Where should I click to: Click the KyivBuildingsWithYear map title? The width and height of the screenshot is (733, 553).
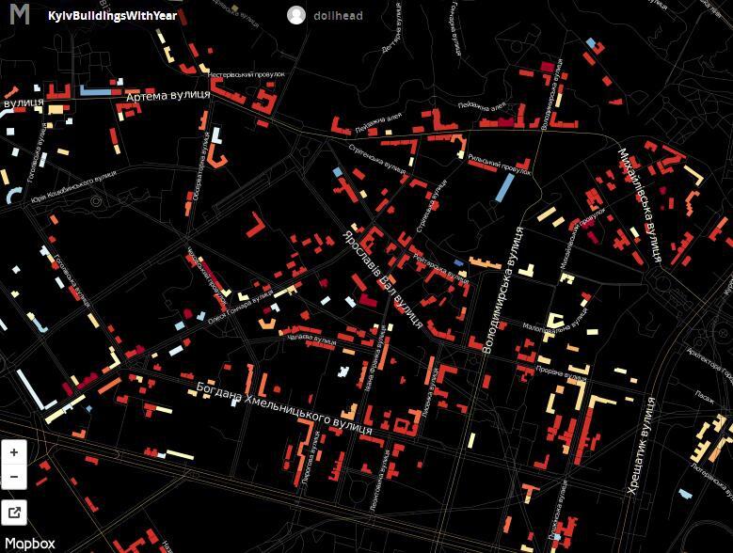point(112,16)
